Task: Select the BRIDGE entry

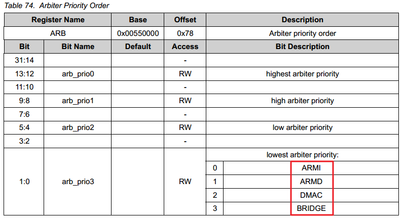Action: pyautogui.click(x=312, y=208)
